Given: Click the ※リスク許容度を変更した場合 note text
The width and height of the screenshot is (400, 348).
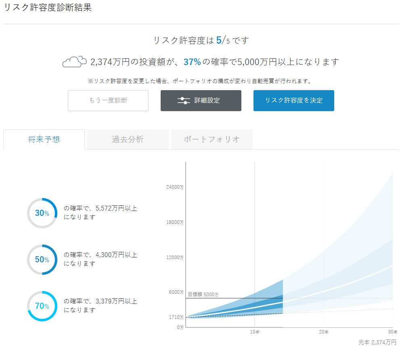Looking at the screenshot, I should tap(200, 81).
